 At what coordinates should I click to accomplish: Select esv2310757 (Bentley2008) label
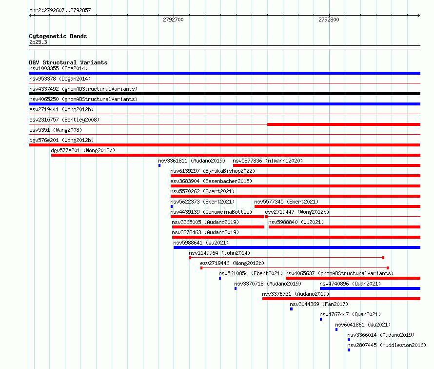(x=64, y=120)
